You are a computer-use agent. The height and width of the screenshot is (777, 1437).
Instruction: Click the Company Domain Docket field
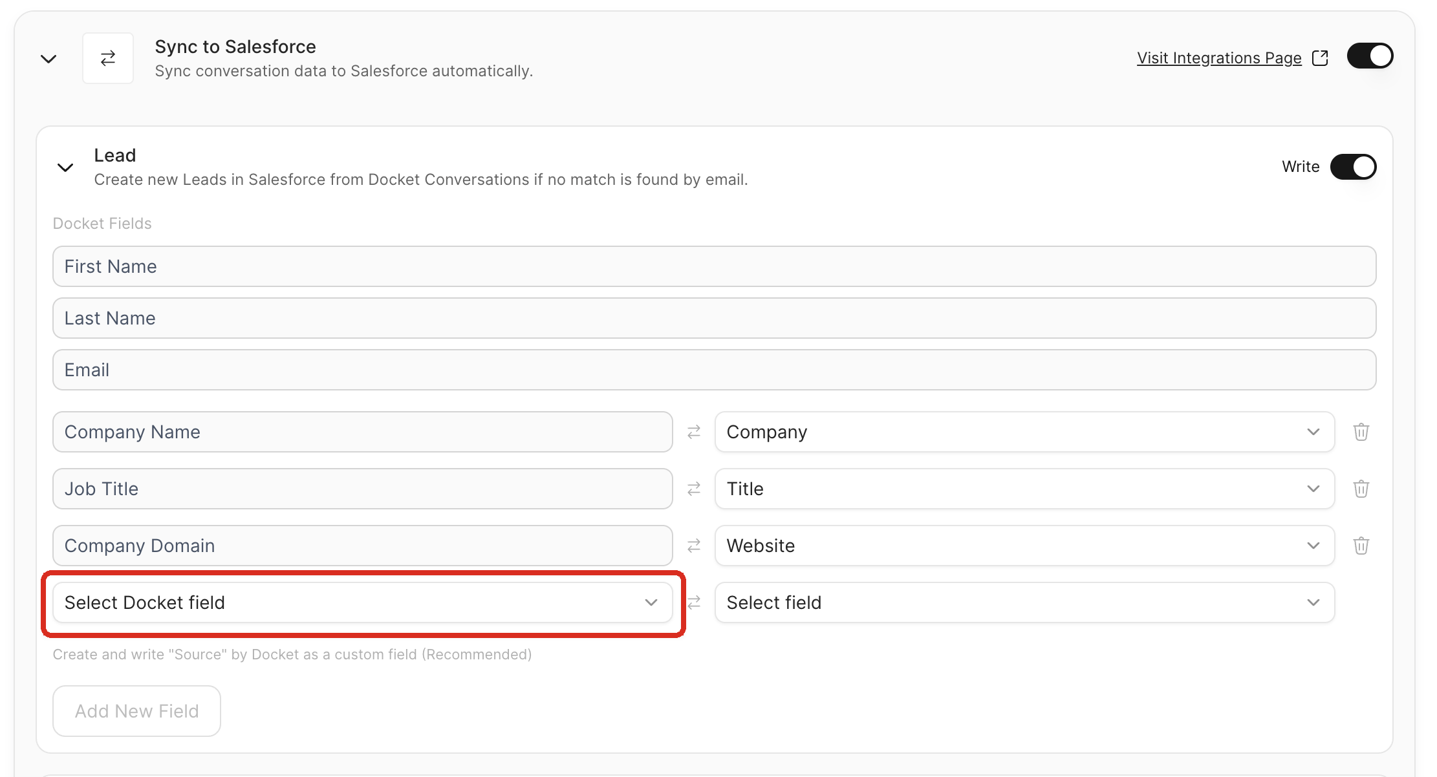[x=362, y=546]
